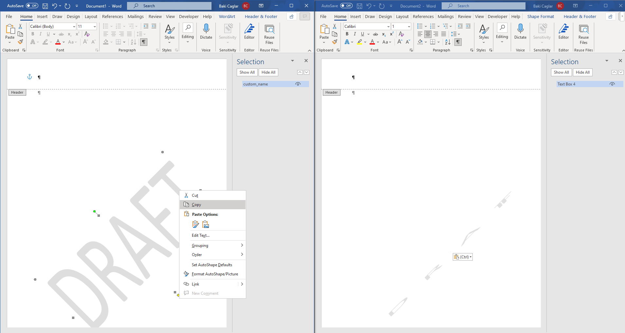The image size is (625, 333).
Task: Click Save icon in Document1 title bar
Action: click(x=45, y=6)
